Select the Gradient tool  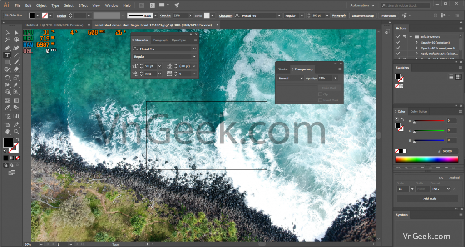(16, 100)
